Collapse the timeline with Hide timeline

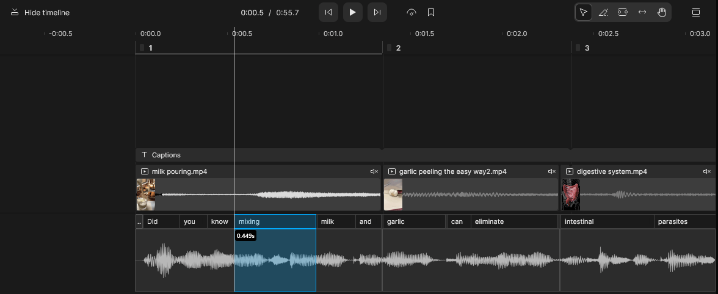pos(40,13)
